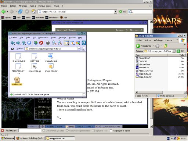The width and height of the screenshot is (188, 141).
Task: Click the Konqueror print icon
Action: click(48, 43)
